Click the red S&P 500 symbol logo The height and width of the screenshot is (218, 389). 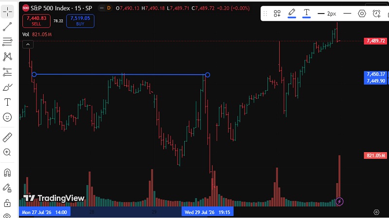[26, 8]
